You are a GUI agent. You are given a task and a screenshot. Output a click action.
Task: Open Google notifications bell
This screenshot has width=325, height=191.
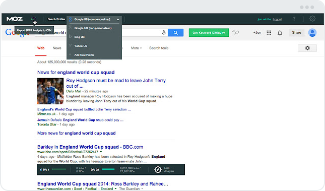point(280,33)
